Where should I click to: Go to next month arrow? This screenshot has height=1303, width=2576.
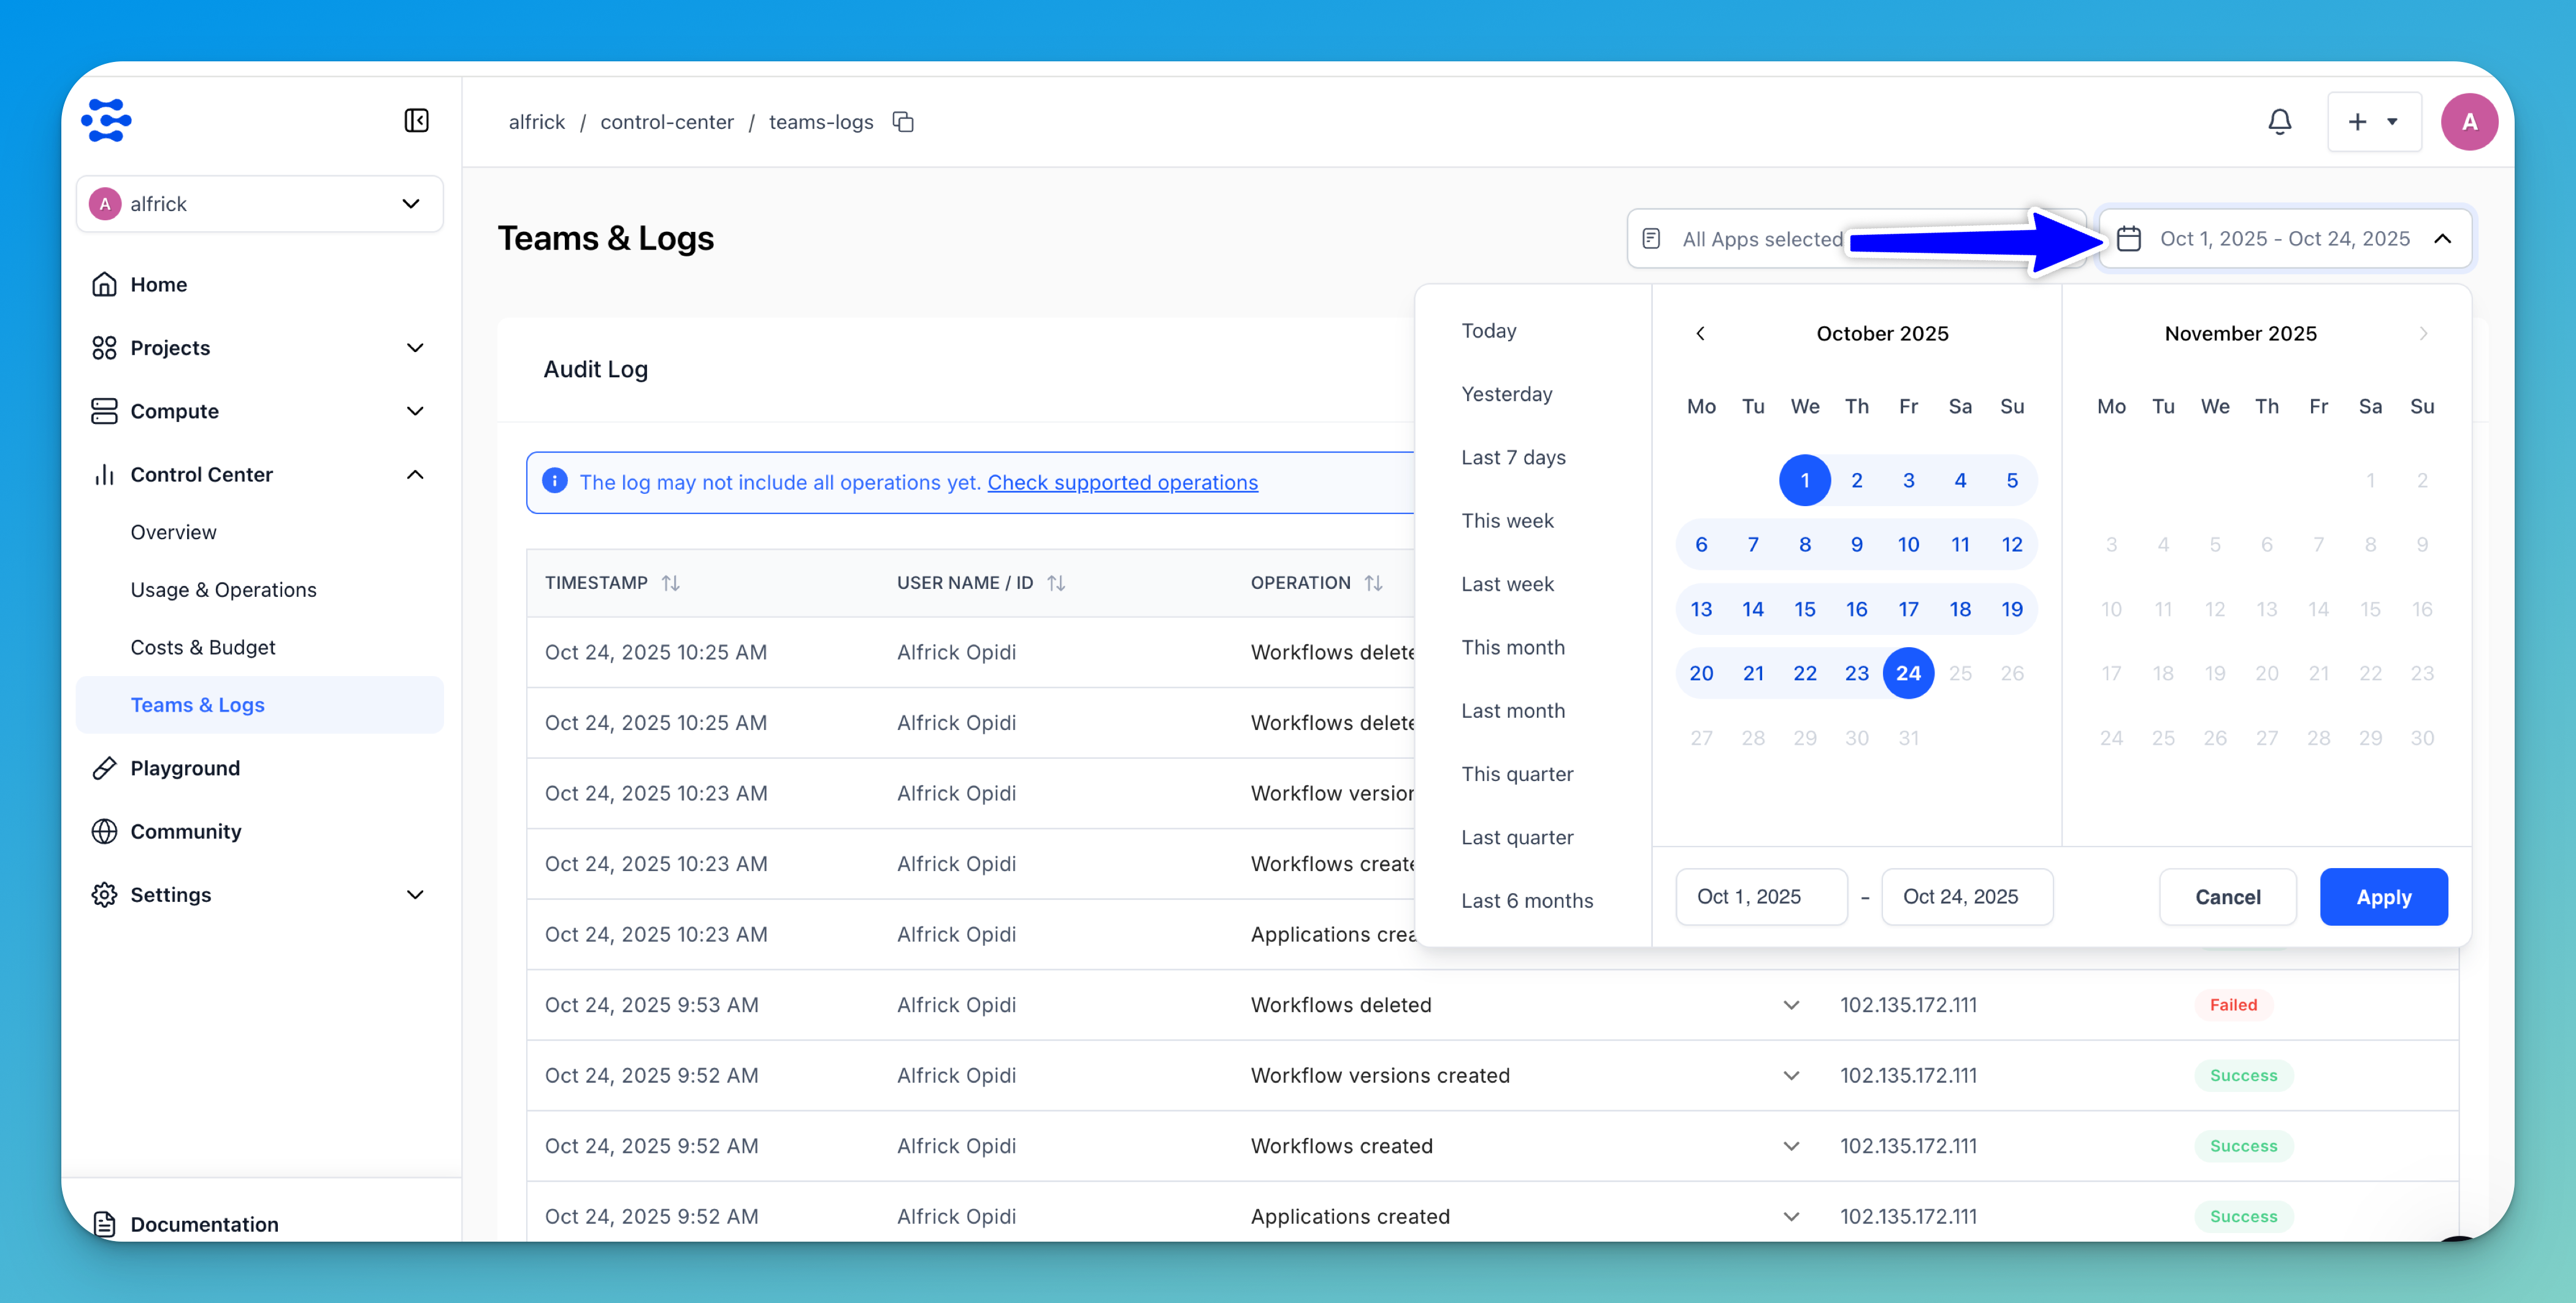point(2422,333)
